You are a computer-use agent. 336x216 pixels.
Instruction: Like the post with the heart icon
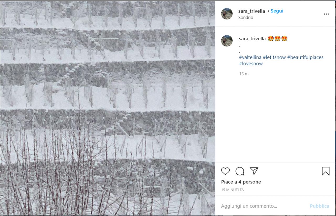(x=225, y=171)
